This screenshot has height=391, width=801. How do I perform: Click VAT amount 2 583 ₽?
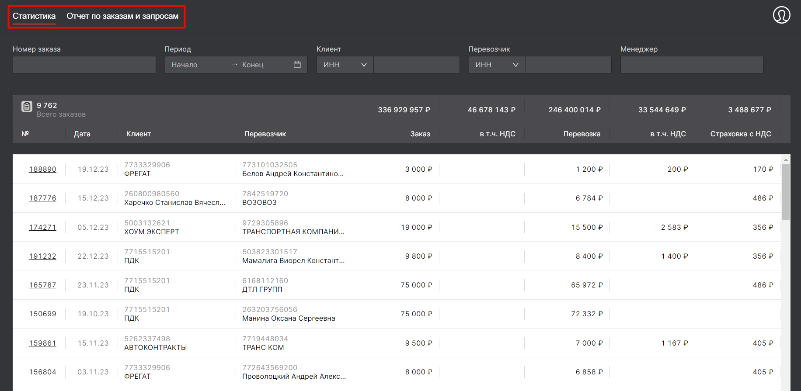coord(675,227)
